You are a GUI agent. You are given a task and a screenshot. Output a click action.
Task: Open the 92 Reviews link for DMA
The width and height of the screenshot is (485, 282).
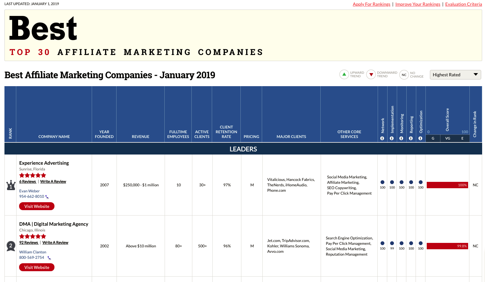tap(29, 243)
